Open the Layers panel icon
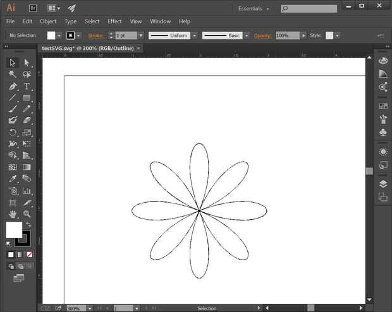This screenshot has height=312, width=392. (x=383, y=184)
